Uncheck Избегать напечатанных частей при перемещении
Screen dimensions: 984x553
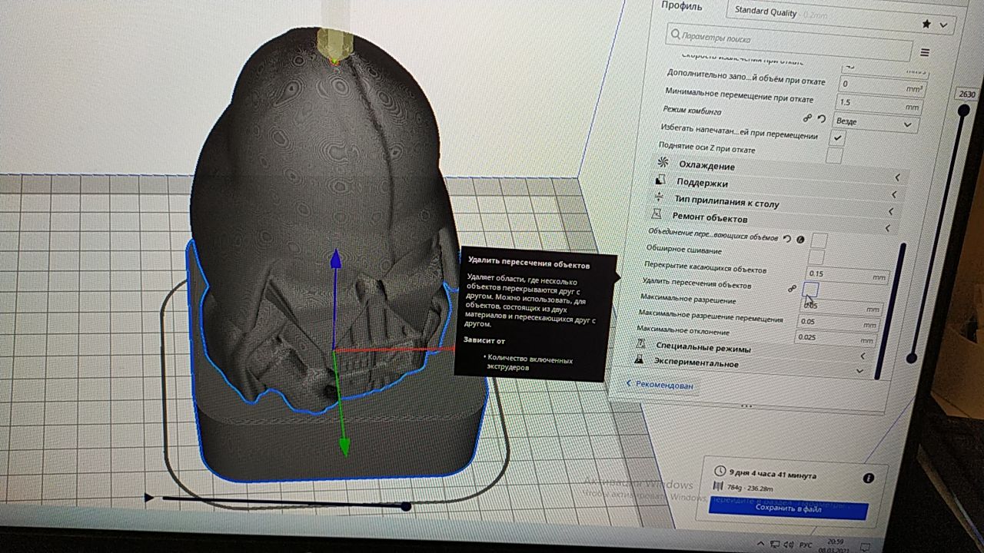[838, 137]
